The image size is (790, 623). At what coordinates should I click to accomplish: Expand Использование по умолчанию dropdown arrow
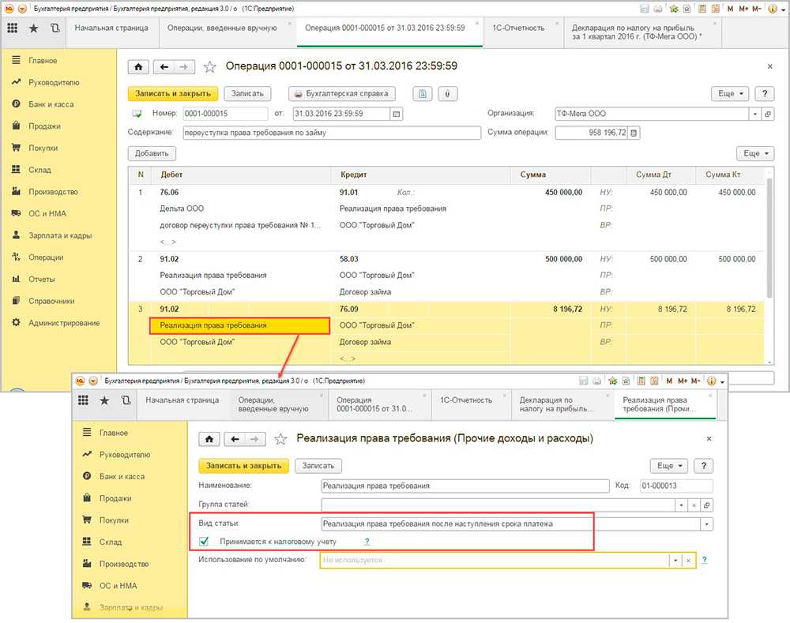click(x=675, y=561)
